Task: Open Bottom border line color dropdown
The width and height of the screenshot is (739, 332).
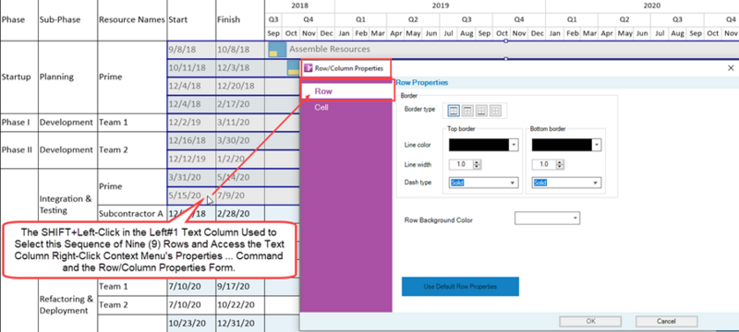Action: [x=597, y=145]
